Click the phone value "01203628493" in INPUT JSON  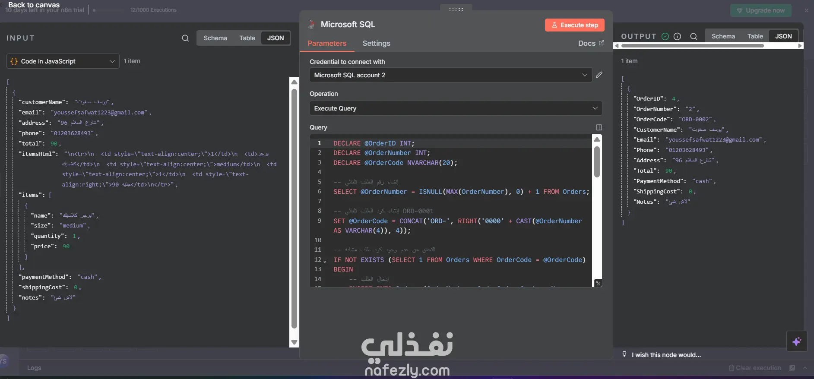pyautogui.click(x=73, y=133)
